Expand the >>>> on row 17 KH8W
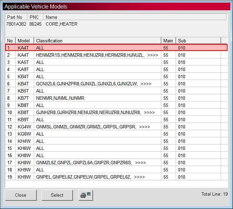Screen dimensions: 233x209 point(140,163)
